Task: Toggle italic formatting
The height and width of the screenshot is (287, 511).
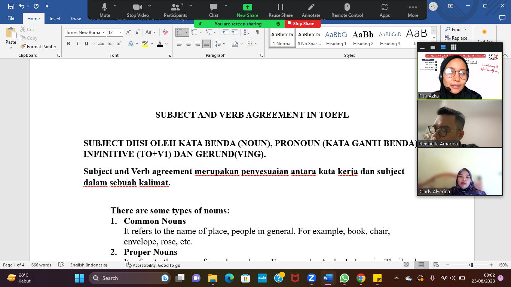Action: [77, 44]
